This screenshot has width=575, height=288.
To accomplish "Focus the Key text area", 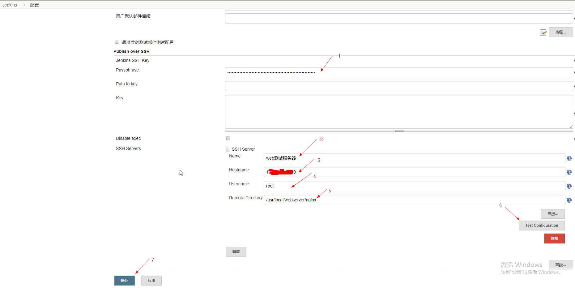I will click(399, 112).
